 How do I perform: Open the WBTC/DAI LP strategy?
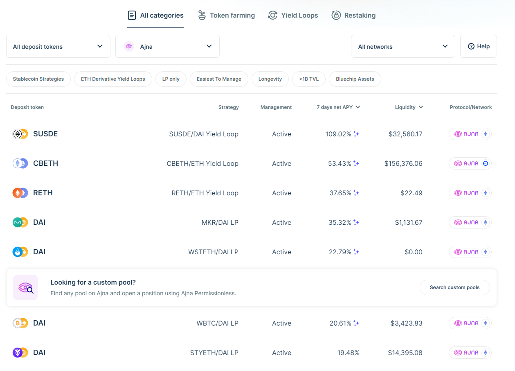coord(218,323)
